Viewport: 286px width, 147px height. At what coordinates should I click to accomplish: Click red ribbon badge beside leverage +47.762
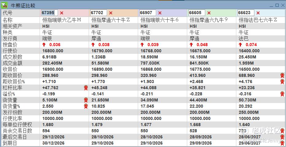click(x=86, y=88)
